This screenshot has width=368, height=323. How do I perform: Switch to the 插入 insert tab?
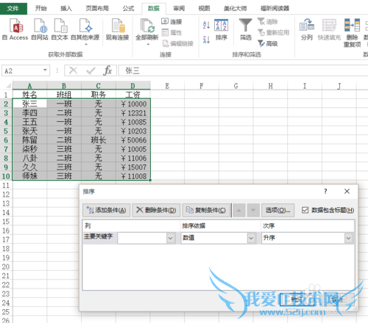point(66,9)
